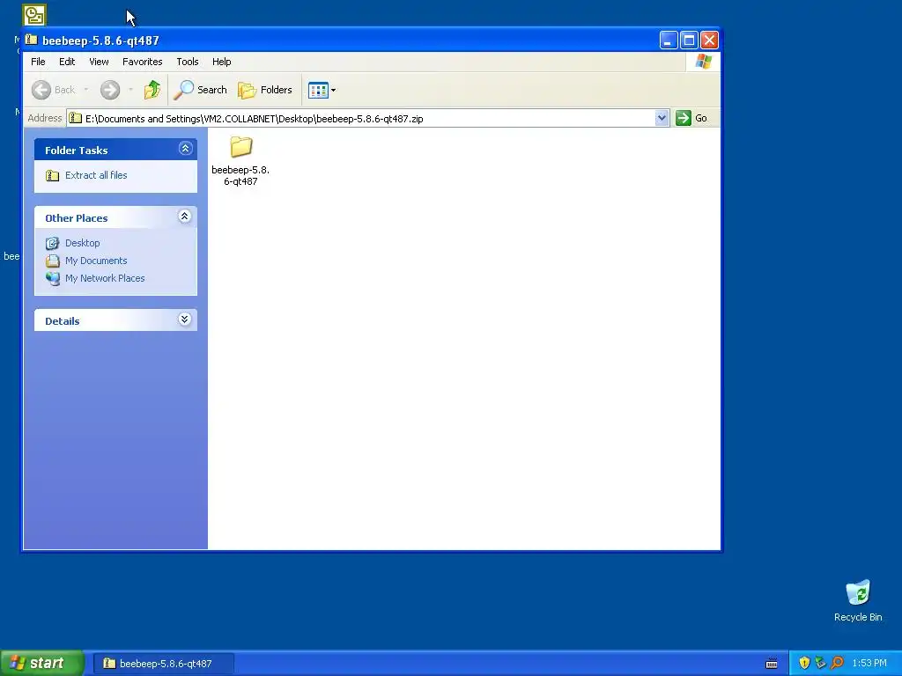Click Extract all files link
Screen dimensions: 902x676
(96, 175)
